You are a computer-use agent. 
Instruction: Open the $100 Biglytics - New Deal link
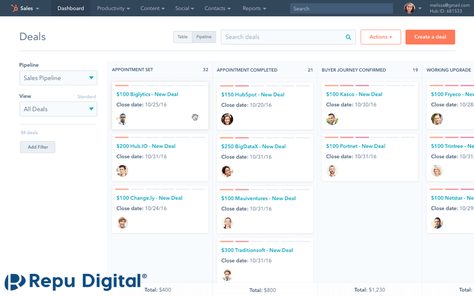point(147,94)
